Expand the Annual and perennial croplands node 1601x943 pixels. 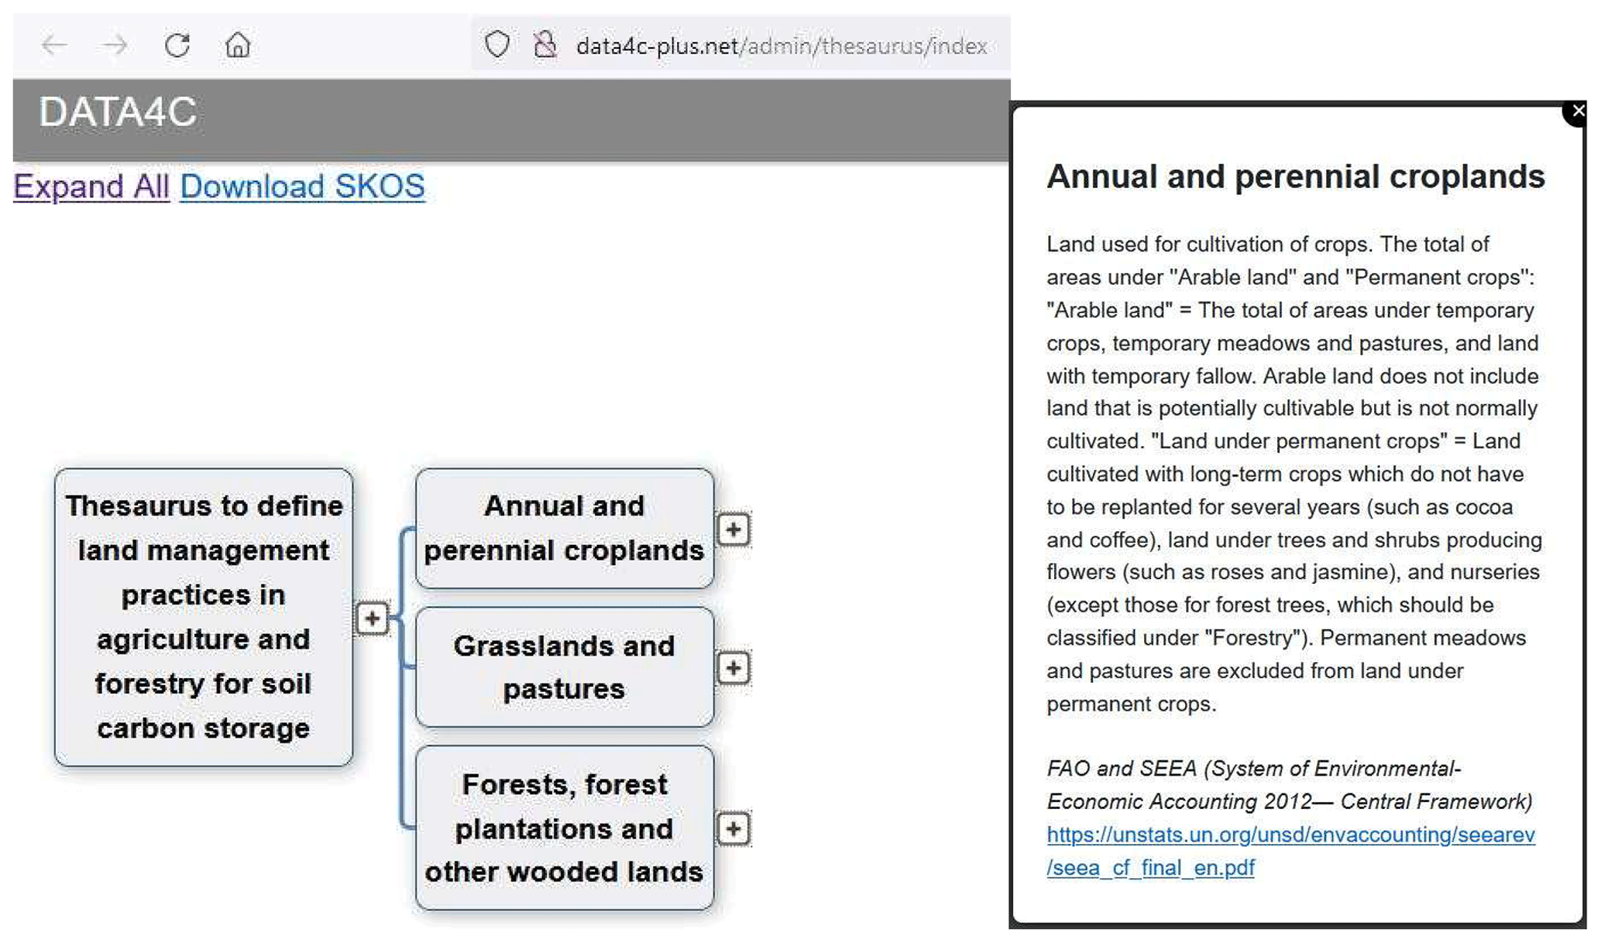point(734,530)
